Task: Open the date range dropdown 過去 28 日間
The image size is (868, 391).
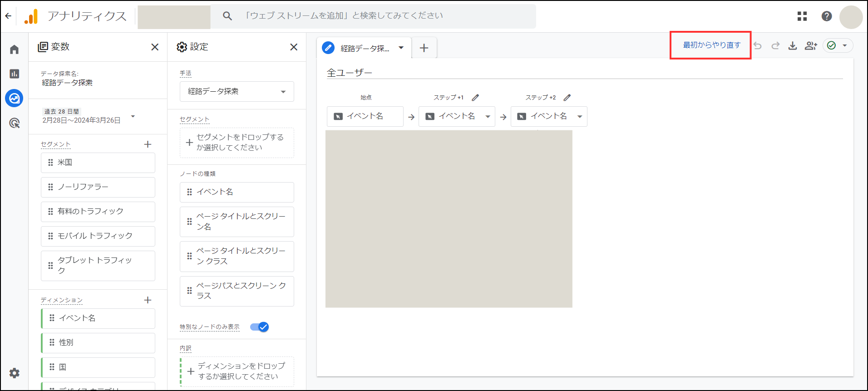Action: click(89, 116)
